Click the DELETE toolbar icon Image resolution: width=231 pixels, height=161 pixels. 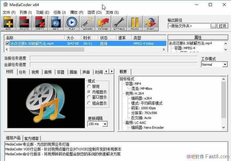pyautogui.click(x=24, y=23)
